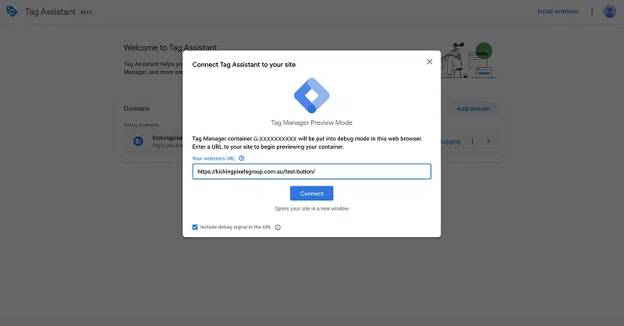
Task: Click the Tag Assistant logo icon
Action: coord(12,12)
